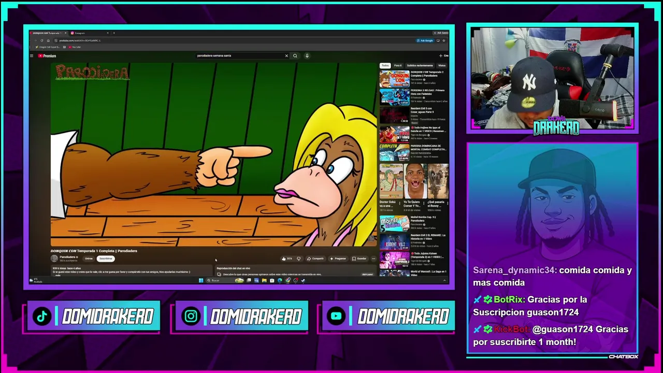Open File Explorer from the taskbar
This screenshot has height=373, width=663.
tap(264, 280)
